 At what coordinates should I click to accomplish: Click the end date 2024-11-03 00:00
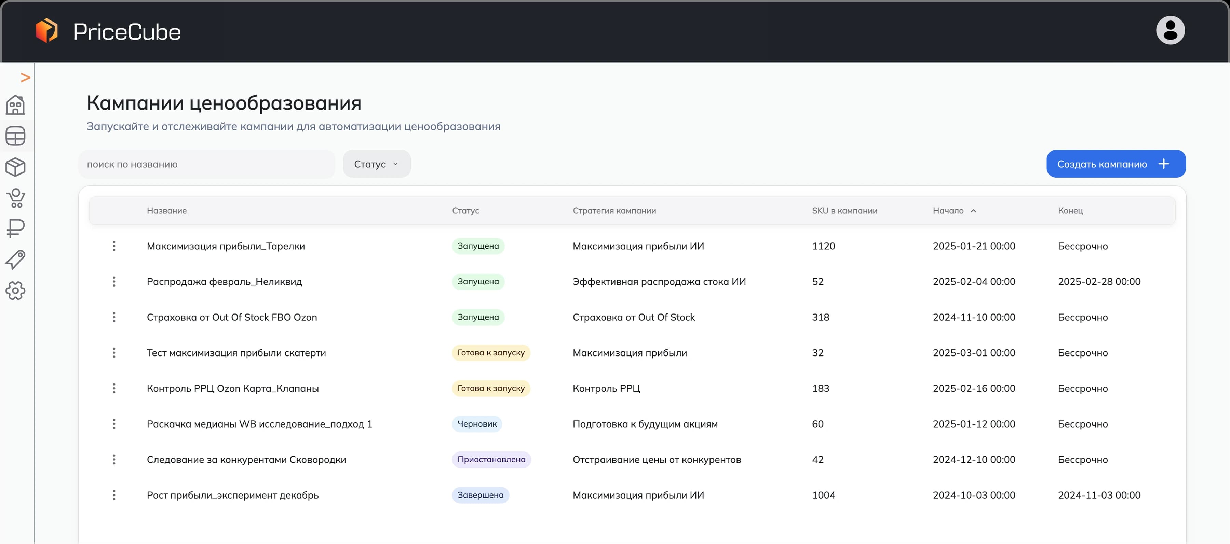1099,495
